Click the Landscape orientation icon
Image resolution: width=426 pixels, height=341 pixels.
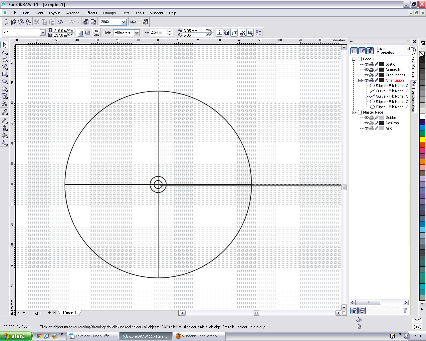point(88,33)
